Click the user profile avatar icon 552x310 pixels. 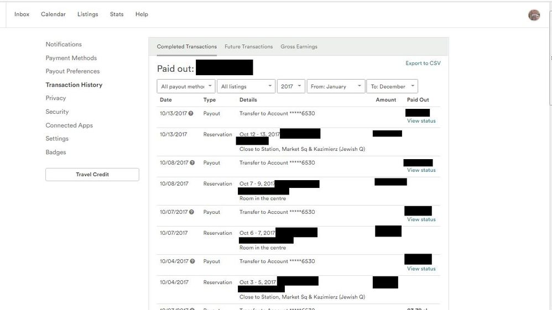pyautogui.click(x=534, y=15)
